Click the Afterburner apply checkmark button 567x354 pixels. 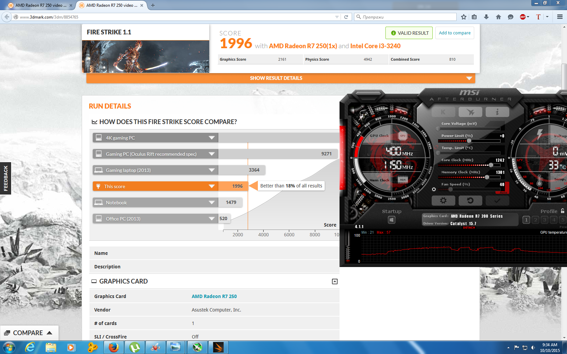click(497, 201)
